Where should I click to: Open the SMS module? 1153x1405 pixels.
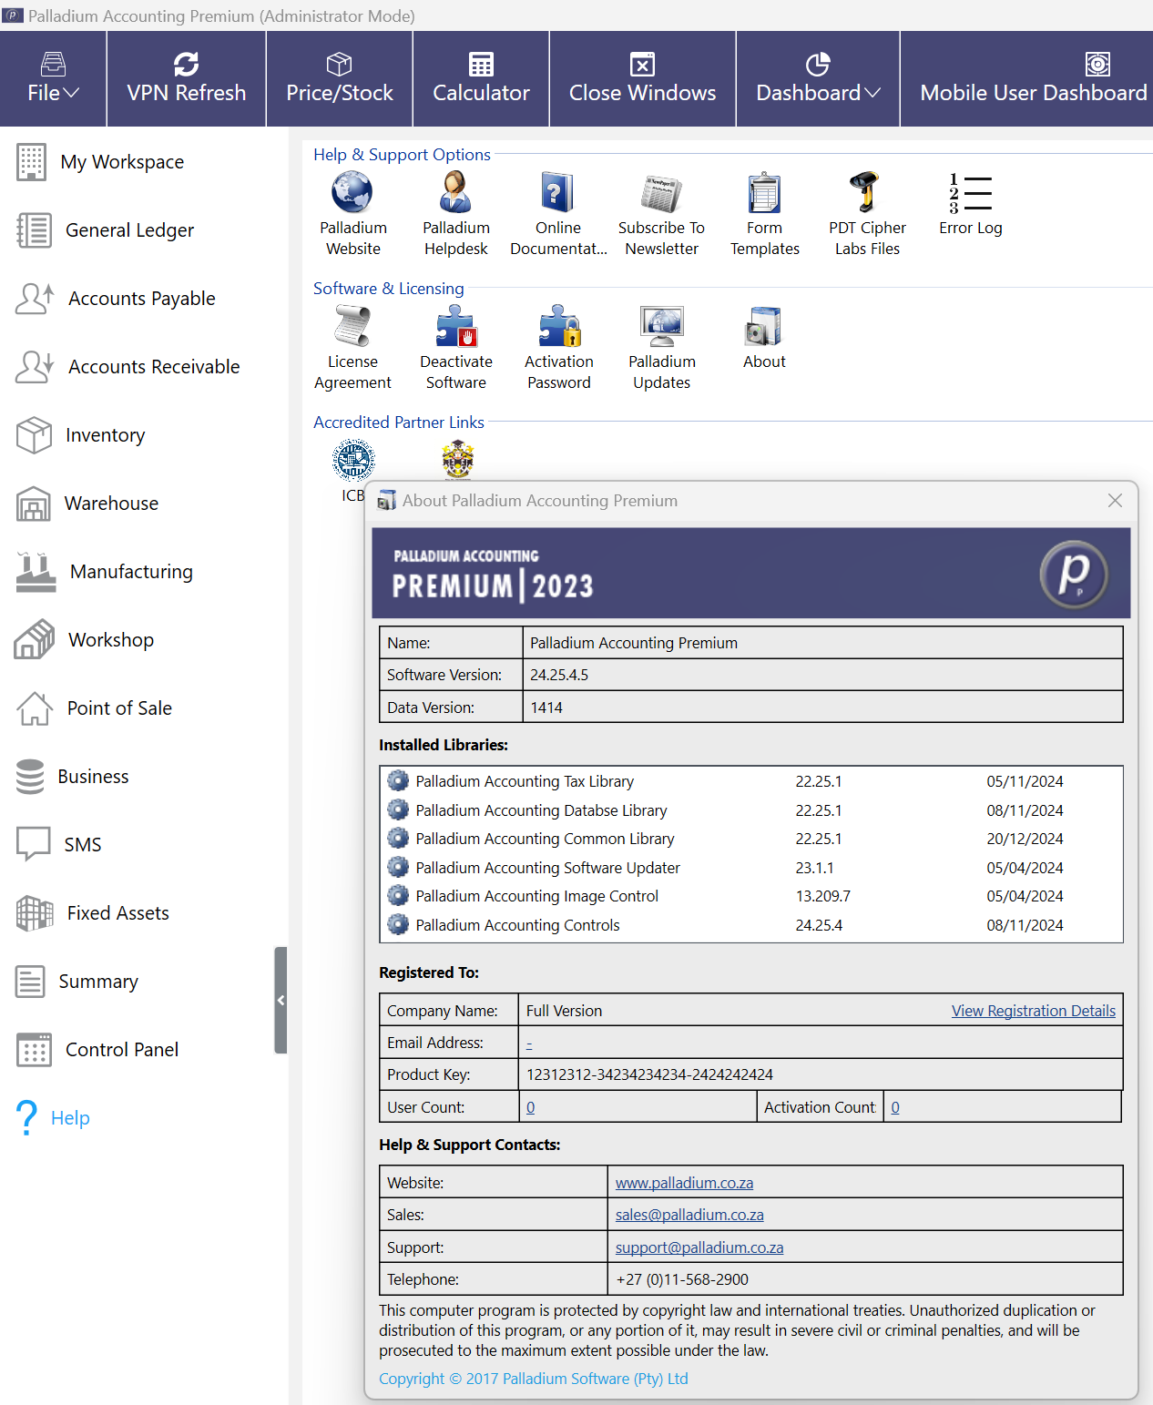(58, 845)
